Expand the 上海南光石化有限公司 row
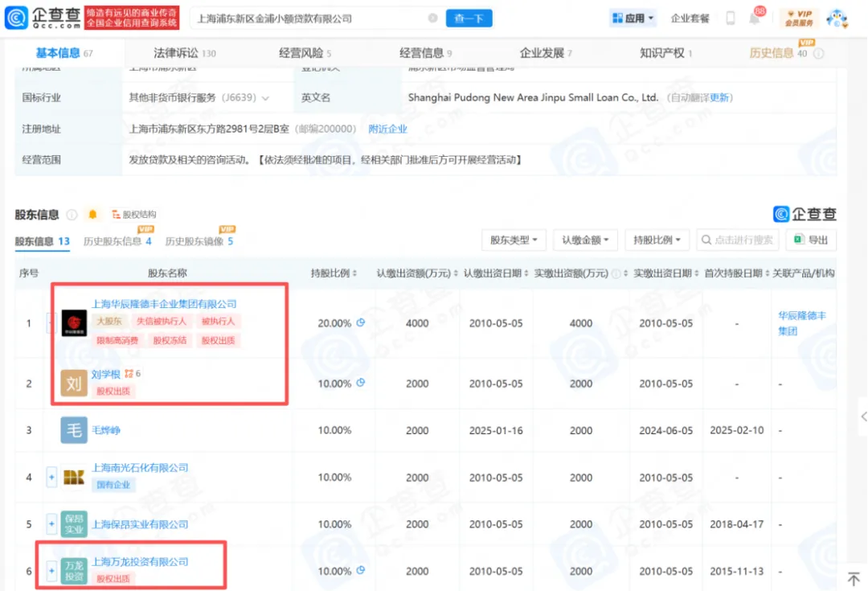Viewport: 868px width, 591px height. pos(51,477)
